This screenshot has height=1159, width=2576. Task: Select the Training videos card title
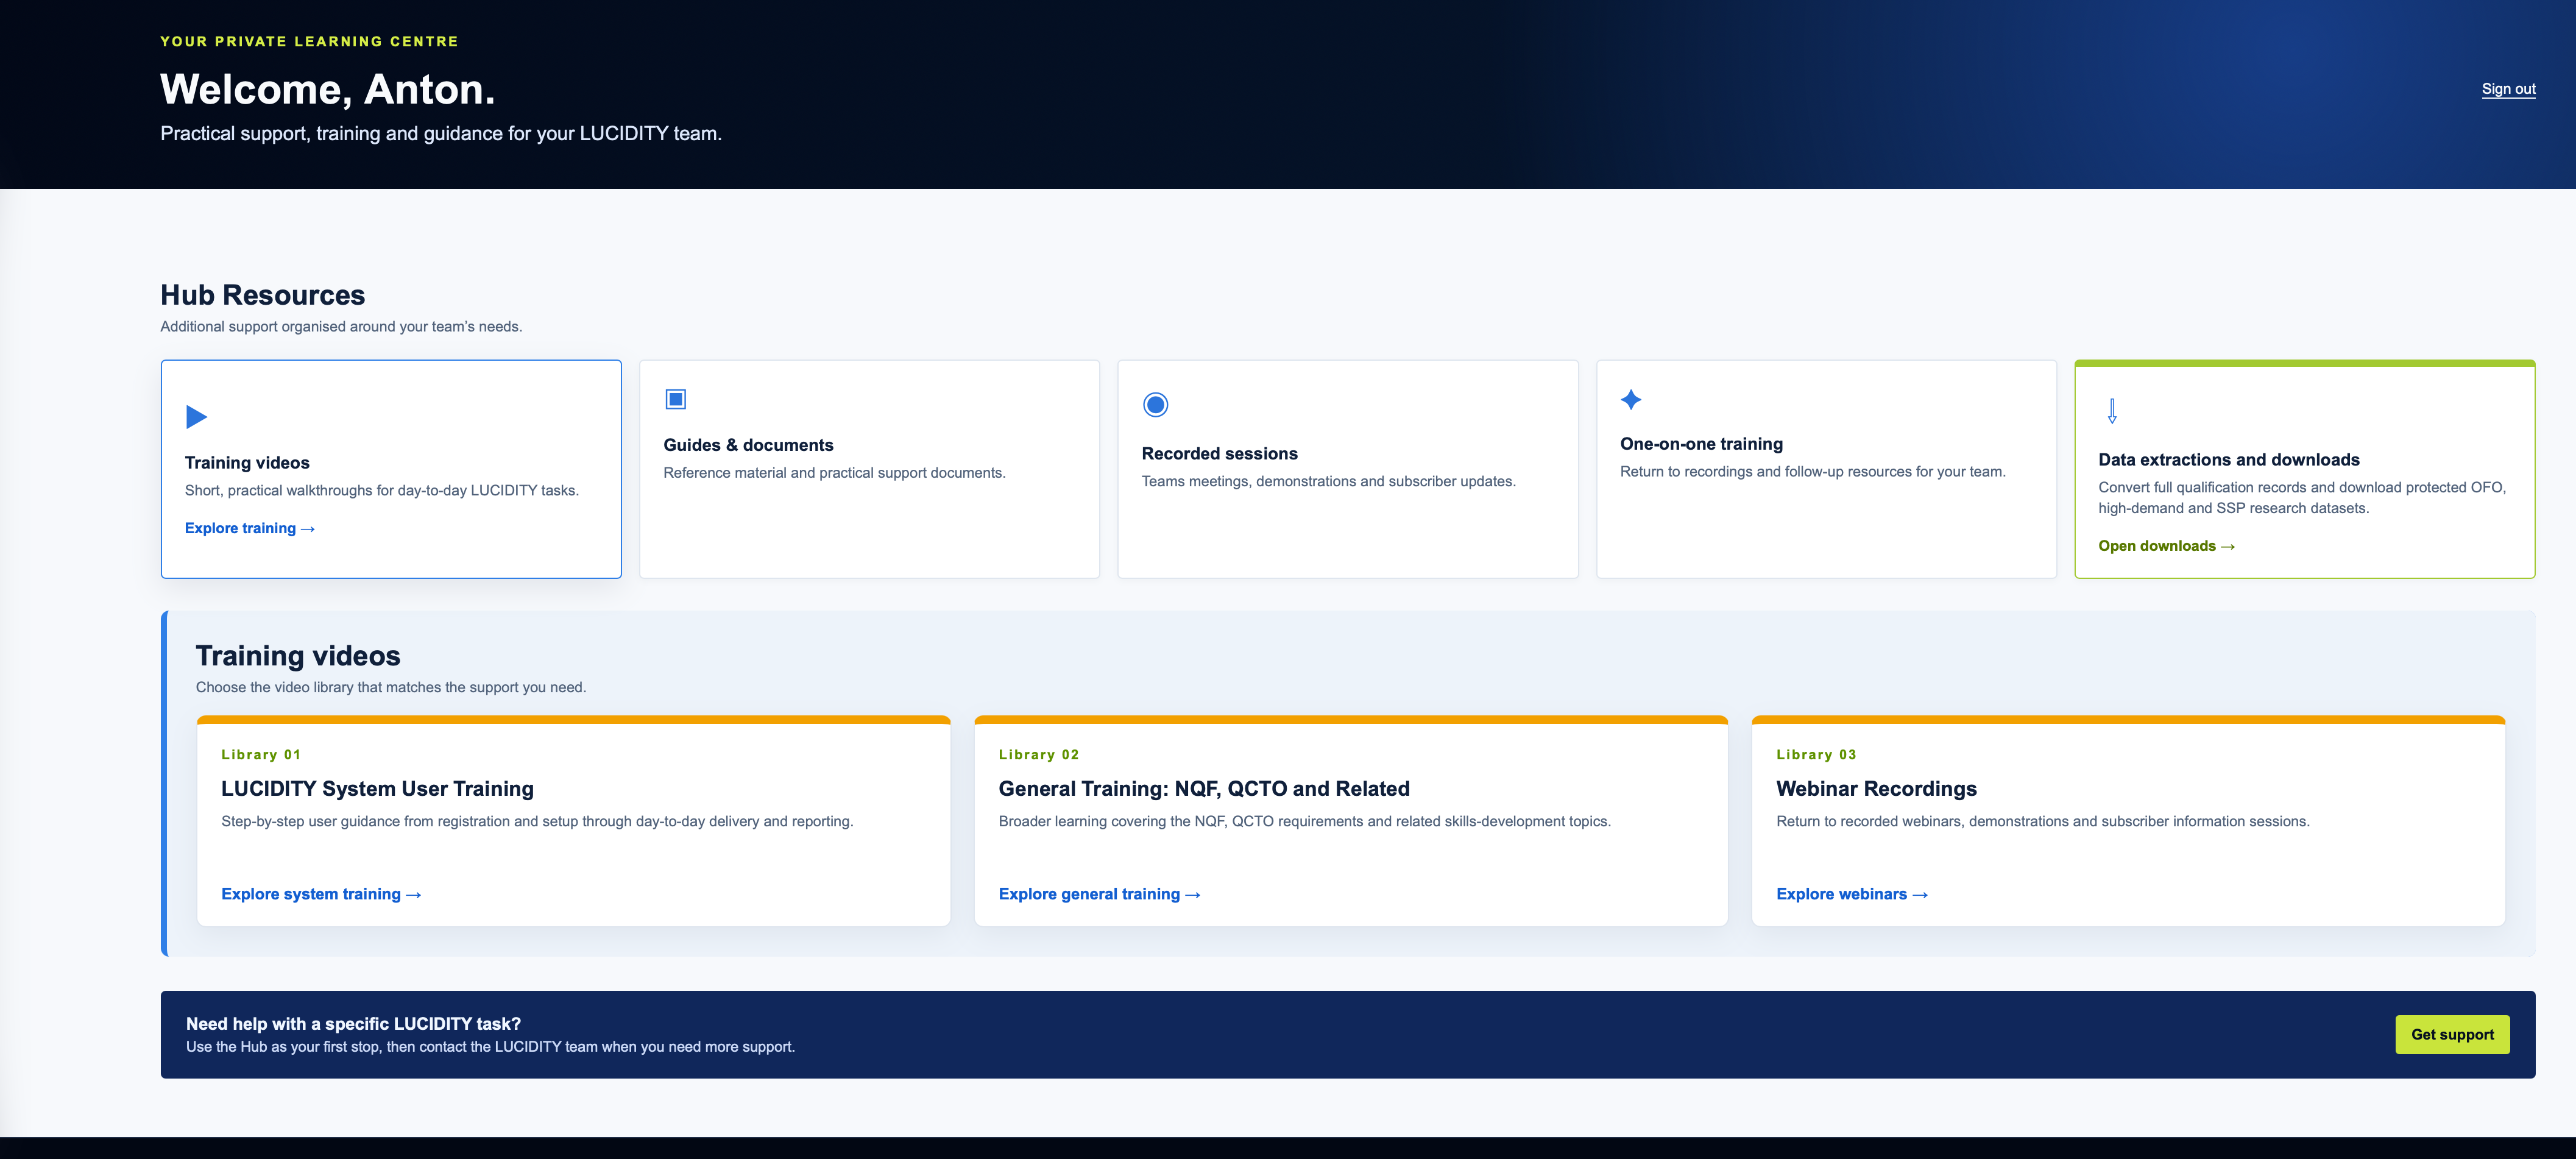click(x=247, y=463)
